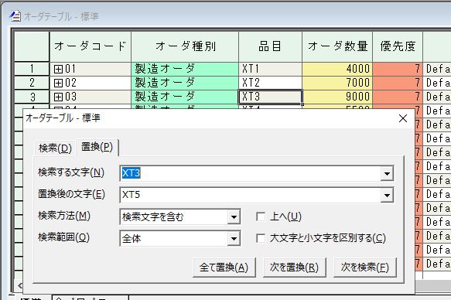Click 製造オーダ cell in row 1
Screen dimensions: 451x300
click(x=185, y=69)
